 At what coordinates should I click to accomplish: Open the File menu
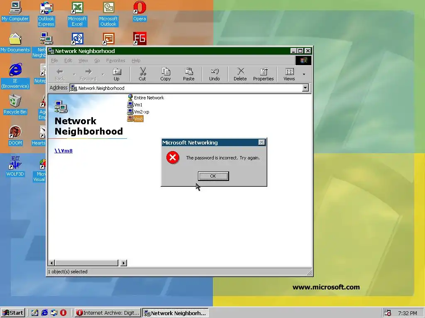[x=54, y=60]
